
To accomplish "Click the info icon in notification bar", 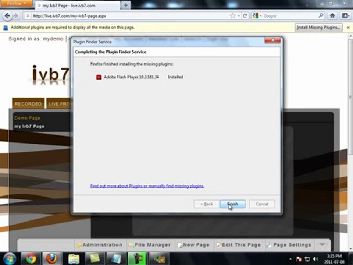I will 6,28.
